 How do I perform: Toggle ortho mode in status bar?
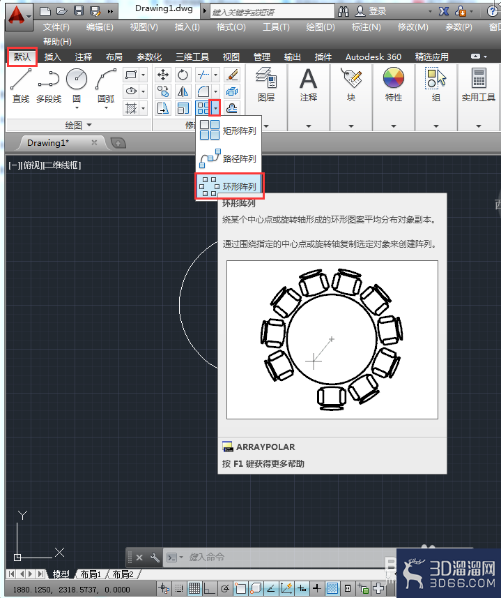(x=209, y=588)
